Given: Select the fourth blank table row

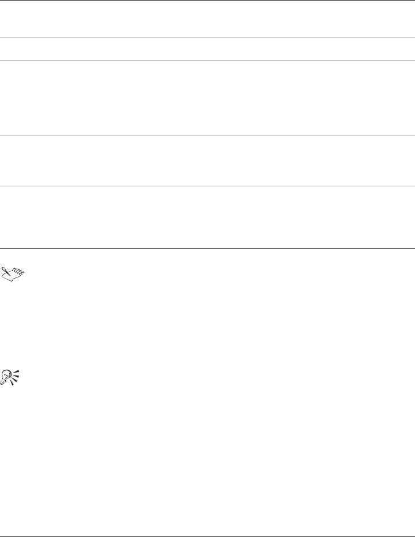Looking at the screenshot, I should 207,161.
